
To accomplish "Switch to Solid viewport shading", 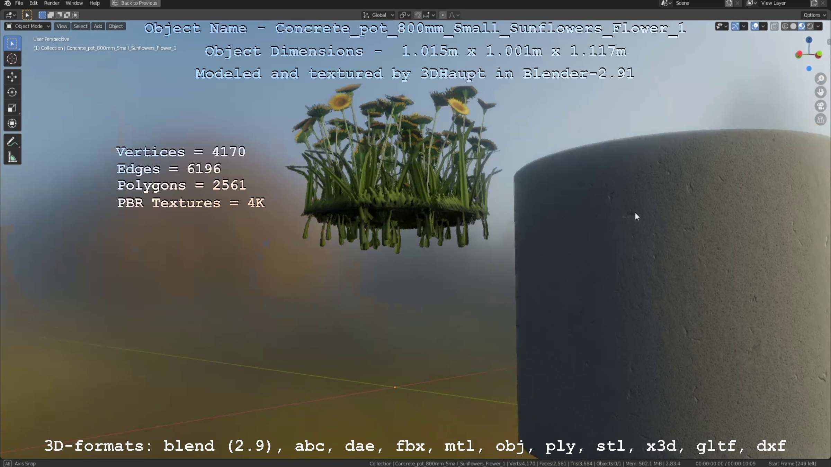I will [x=794, y=26].
